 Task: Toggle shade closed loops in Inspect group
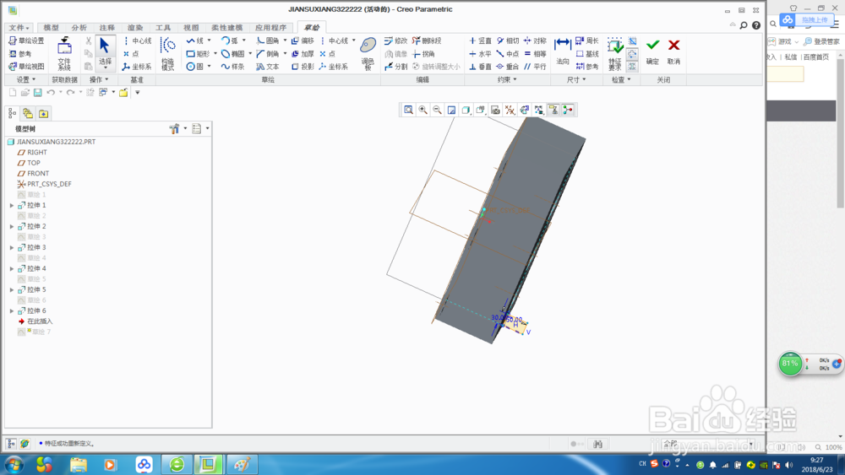pos(632,67)
